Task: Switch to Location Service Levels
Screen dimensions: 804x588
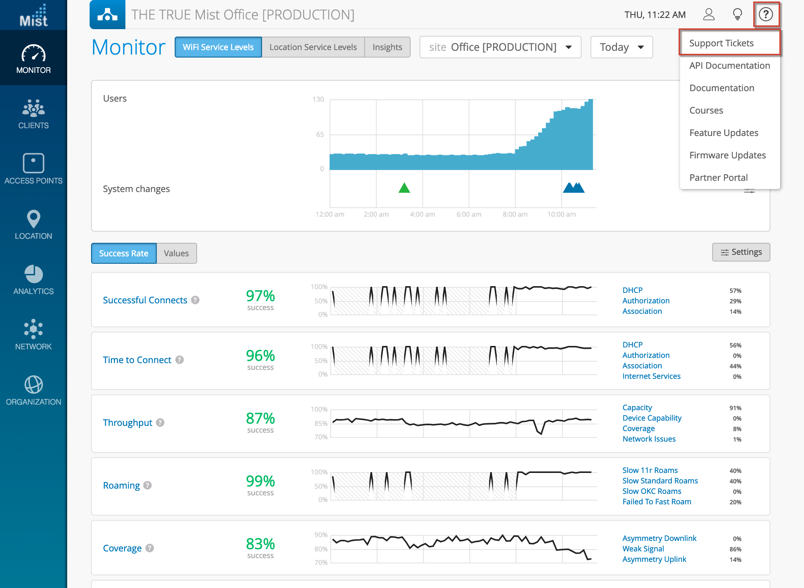Action: (313, 47)
